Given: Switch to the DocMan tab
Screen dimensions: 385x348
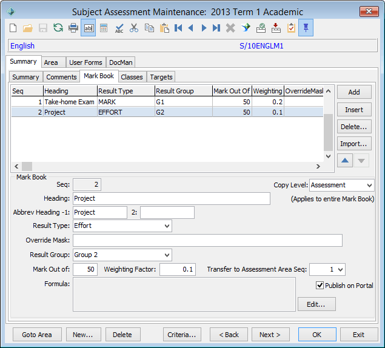Looking at the screenshot, I should pyautogui.click(x=121, y=62).
